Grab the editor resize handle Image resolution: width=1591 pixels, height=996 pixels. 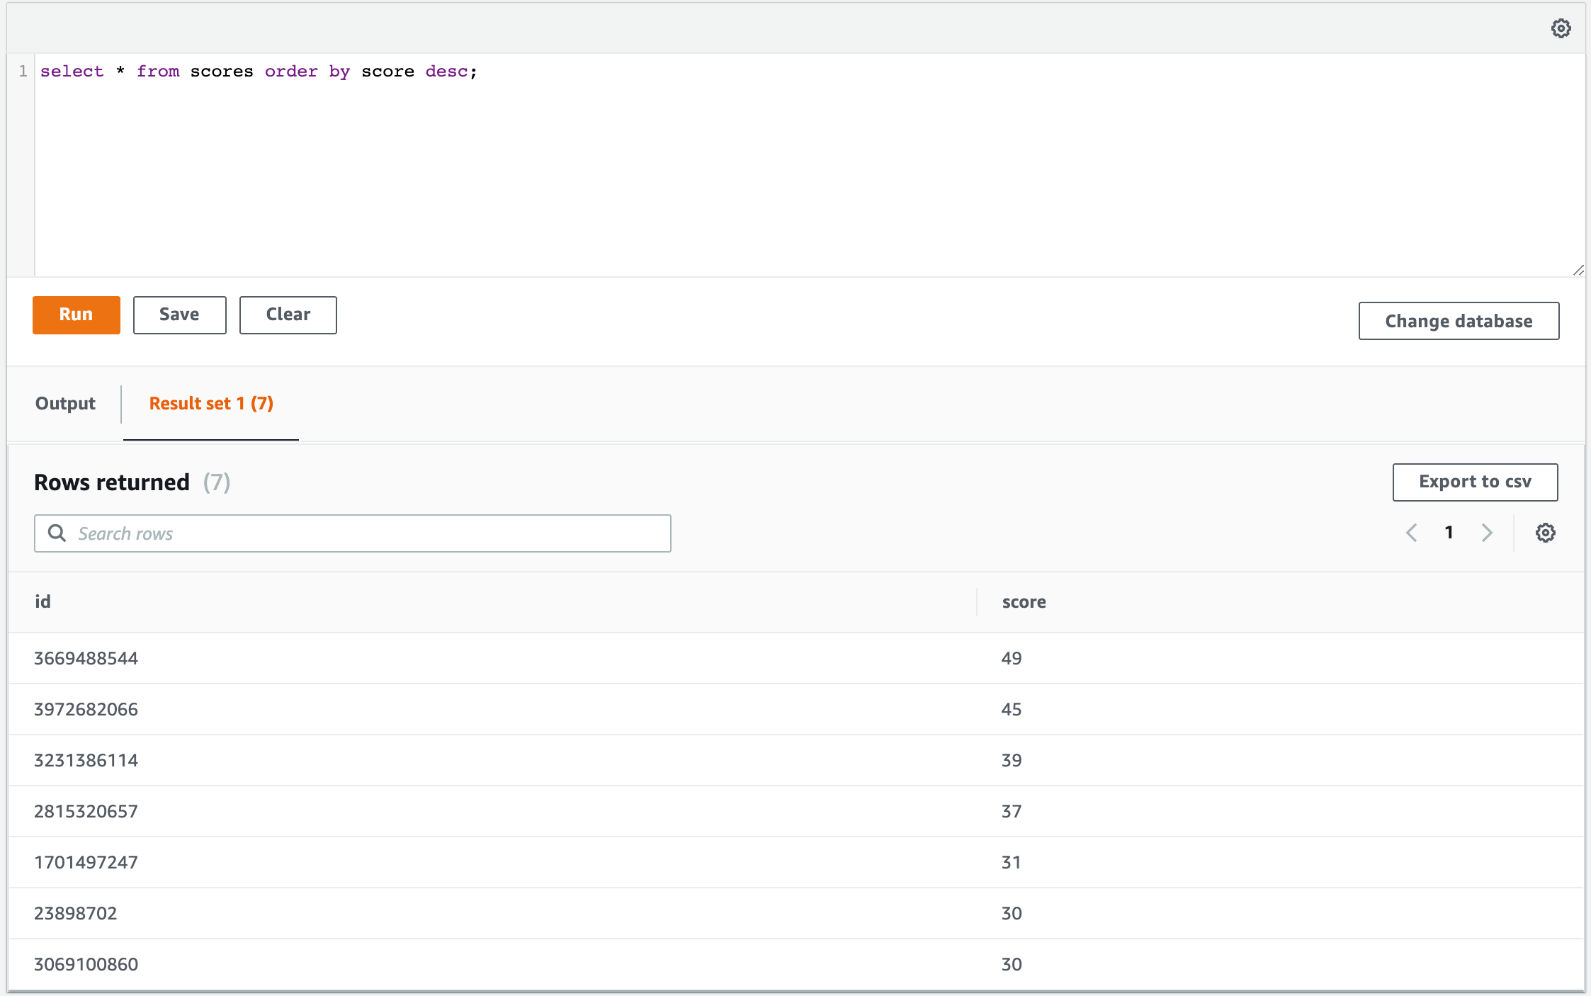[x=1578, y=271]
